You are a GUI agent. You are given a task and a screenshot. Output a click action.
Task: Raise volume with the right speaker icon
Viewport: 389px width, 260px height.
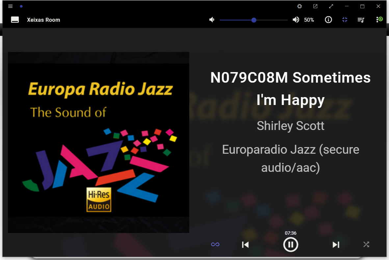click(296, 20)
